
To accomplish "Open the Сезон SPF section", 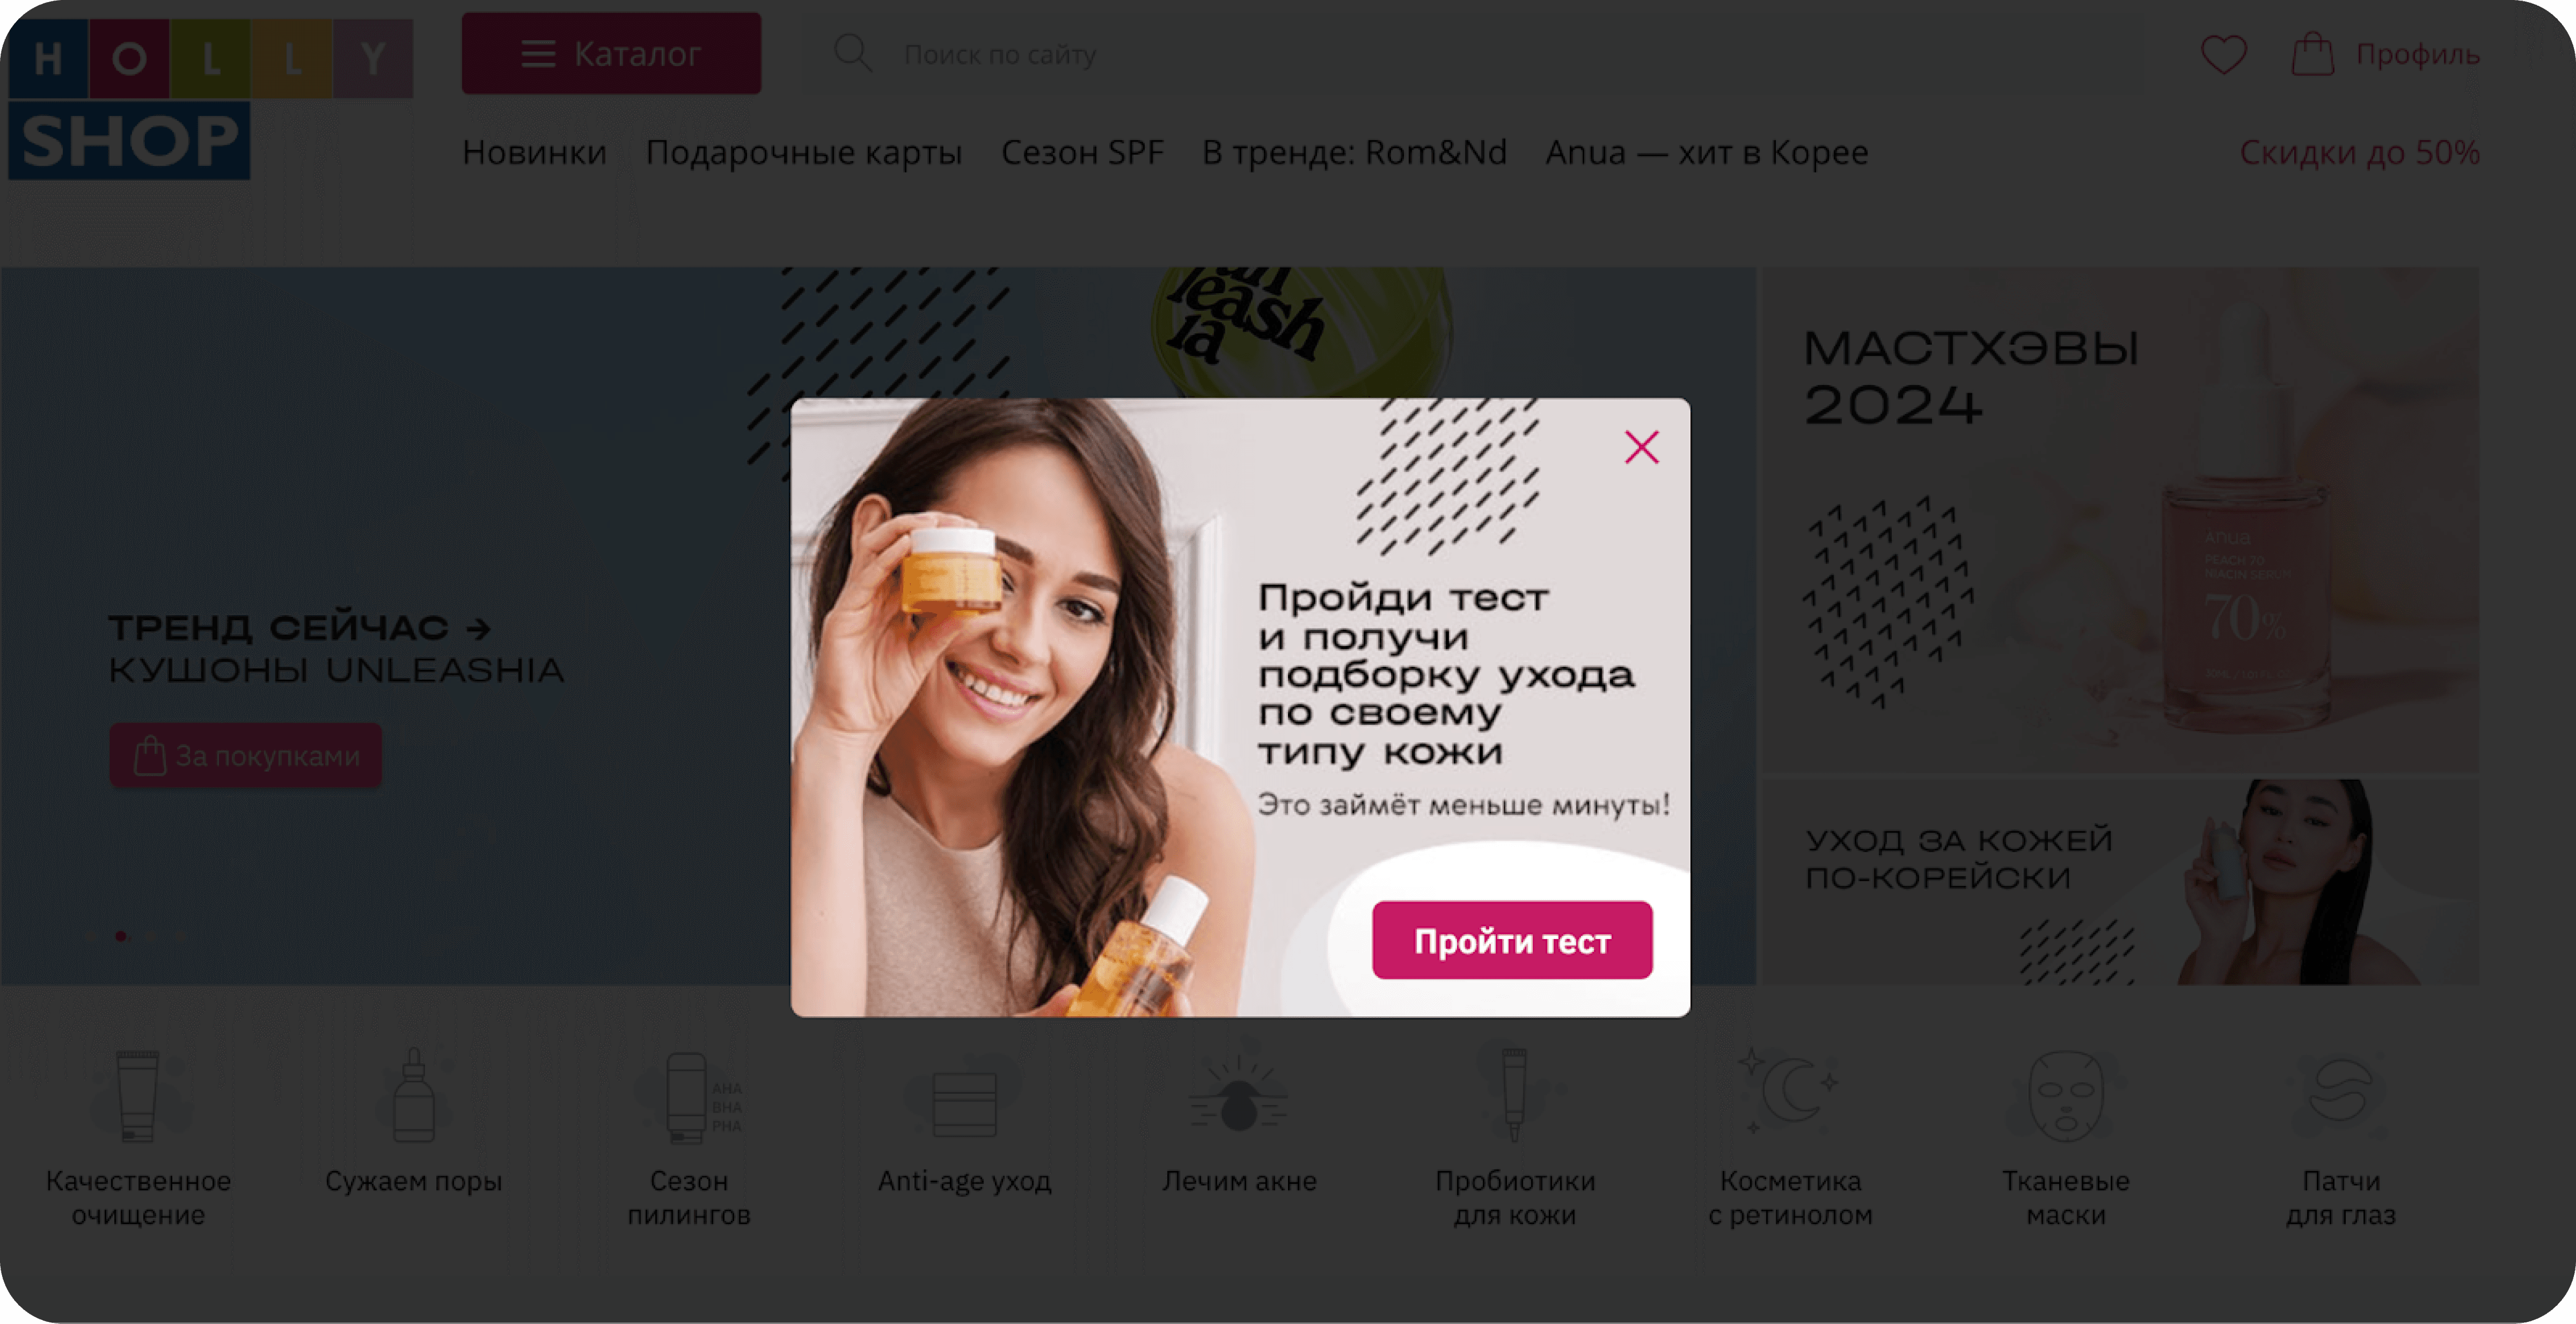I will coord(1082,152).
